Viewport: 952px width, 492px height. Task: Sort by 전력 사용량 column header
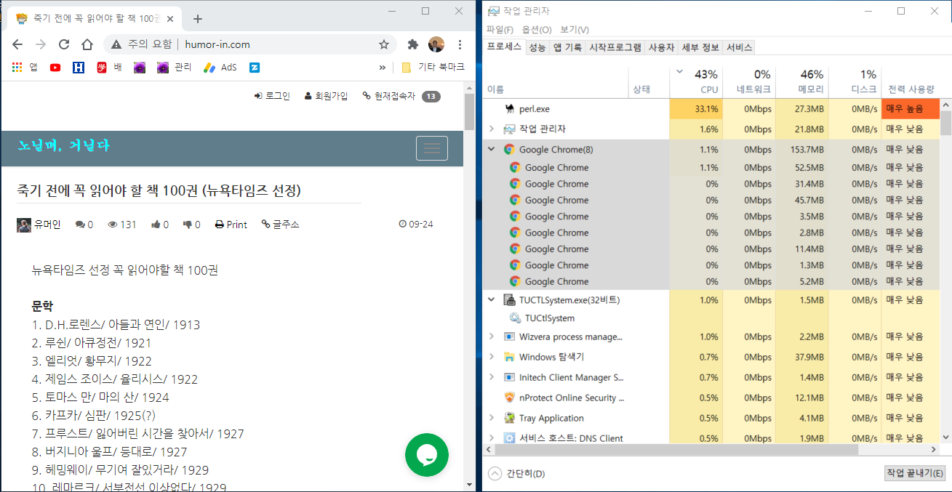point(911,81)
